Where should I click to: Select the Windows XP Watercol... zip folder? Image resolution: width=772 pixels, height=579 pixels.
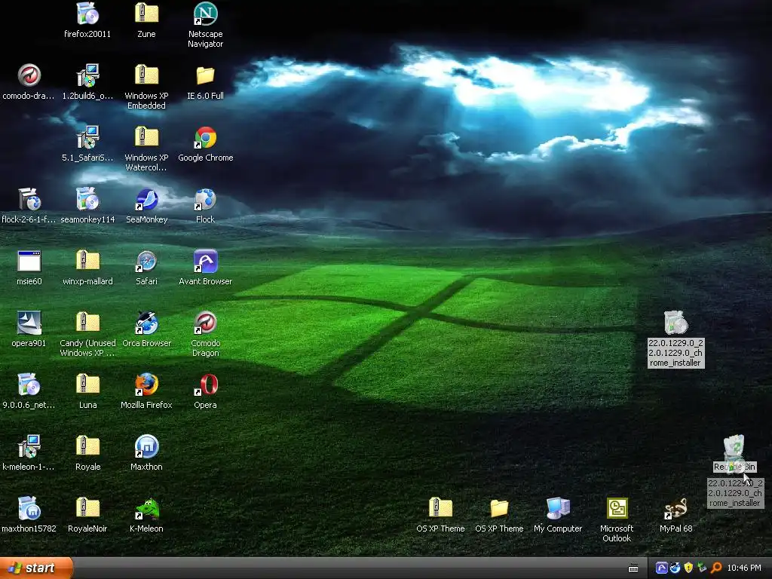click(146, 138)
